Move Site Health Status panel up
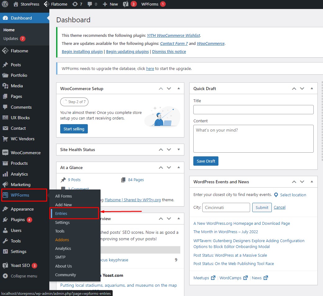 pos(161,150)
